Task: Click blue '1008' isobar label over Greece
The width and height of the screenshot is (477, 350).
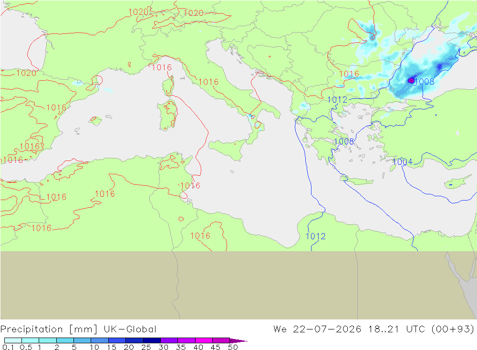Action: (x=344, y=142)
